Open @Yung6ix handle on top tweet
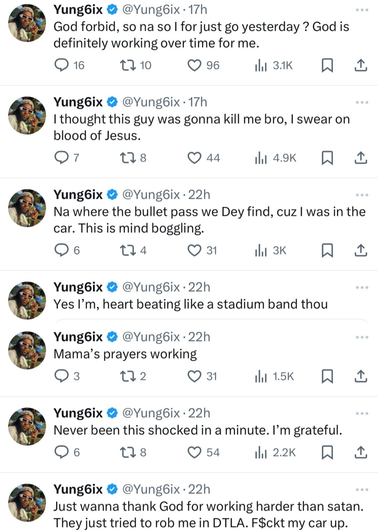The height and width of the screenshot is (532, 378). (151, 10)
